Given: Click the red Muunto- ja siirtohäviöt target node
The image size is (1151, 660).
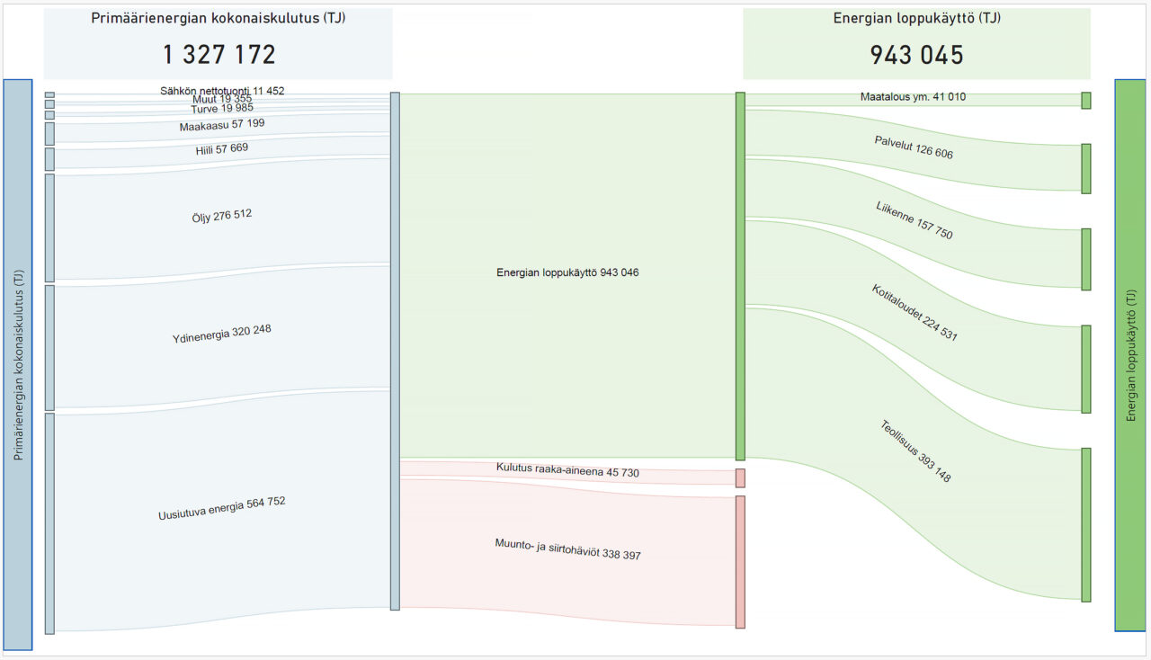Looking at the screenshot, I should coord(740,562).
